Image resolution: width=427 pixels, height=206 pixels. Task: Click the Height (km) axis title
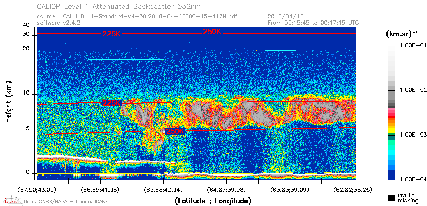click(x=9, y=101)
